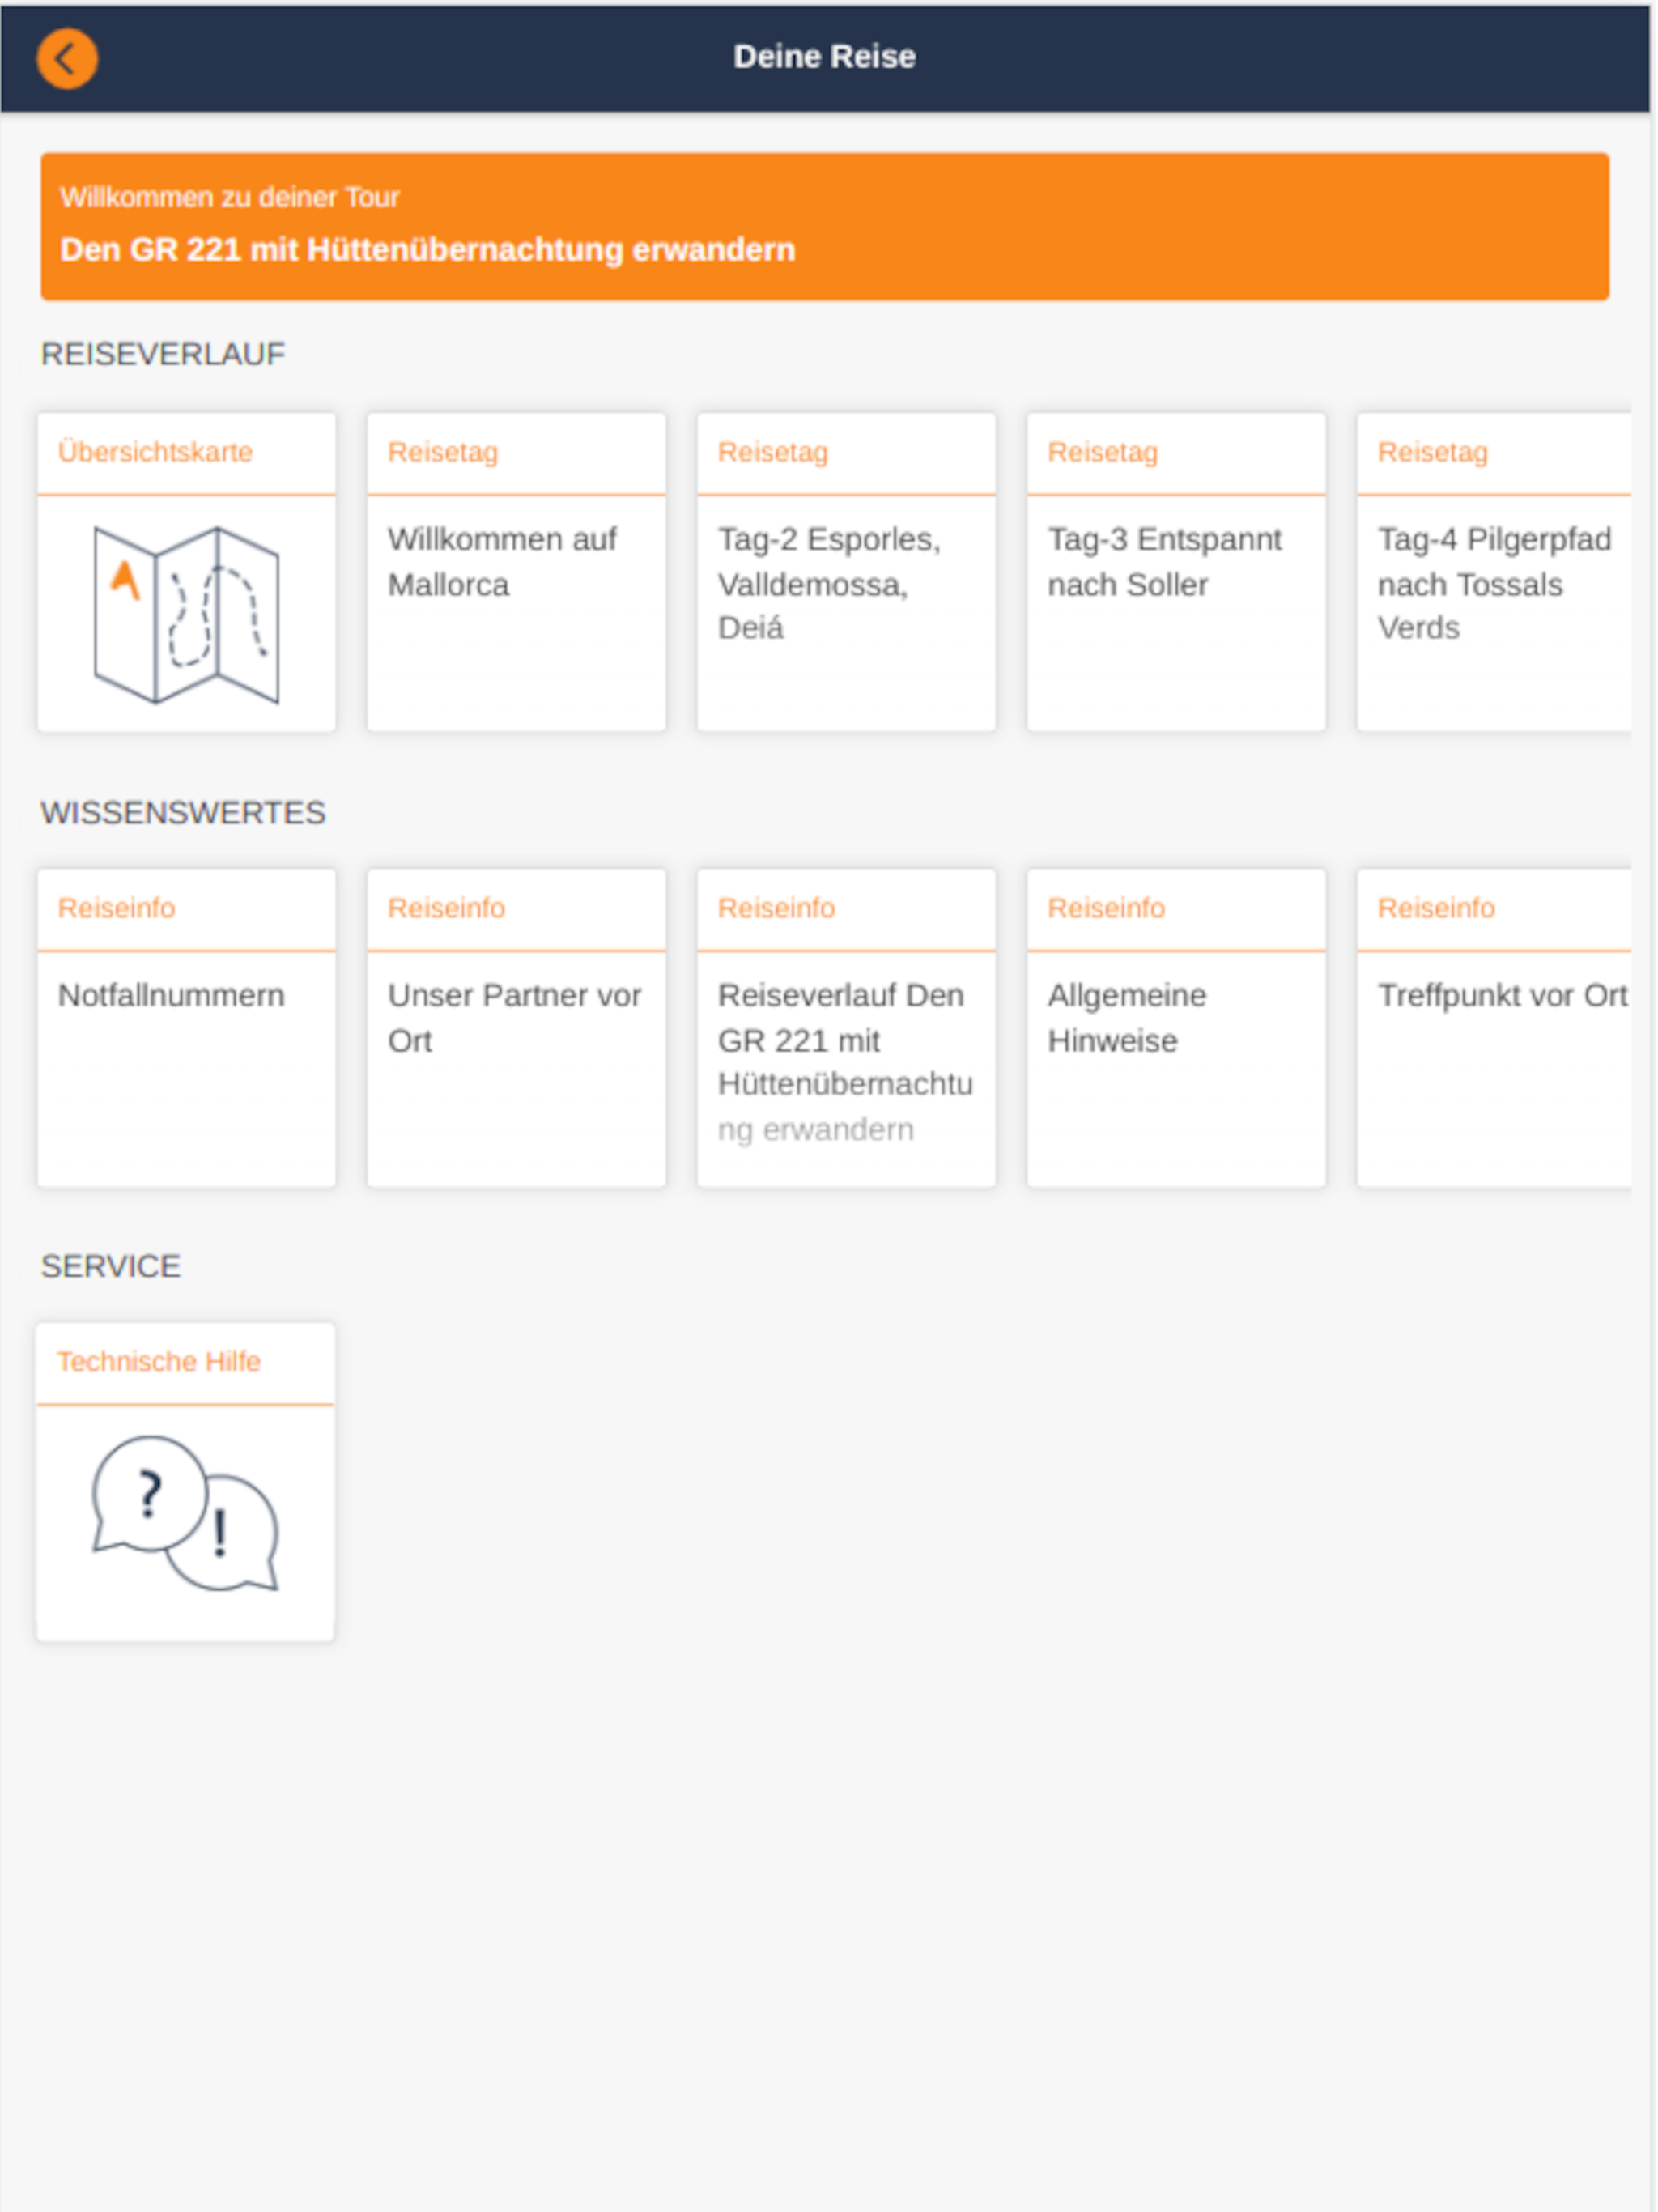The height and width of the screenshot is (2212, 1658).
Task: Click 'Willkommen zu deiner Tour' text
Action: 230,197
